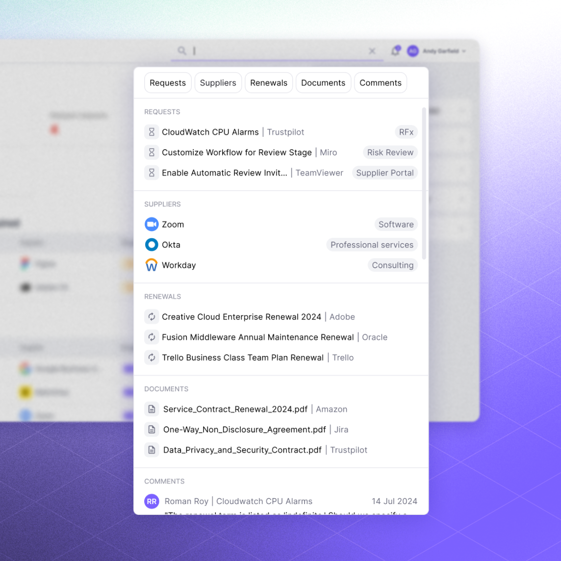
Task: Select the Requests filter tab
Action: click(167, 83)
